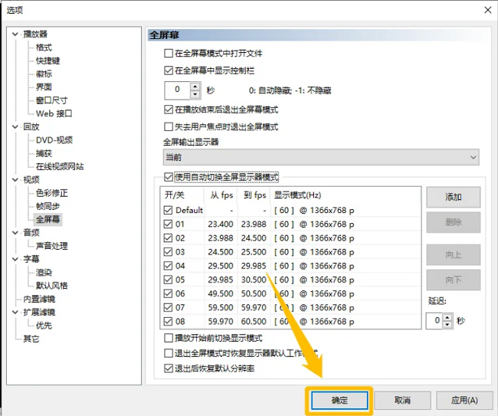Click the 删除 button
The image size is (498, 416).
pos(454,222)
